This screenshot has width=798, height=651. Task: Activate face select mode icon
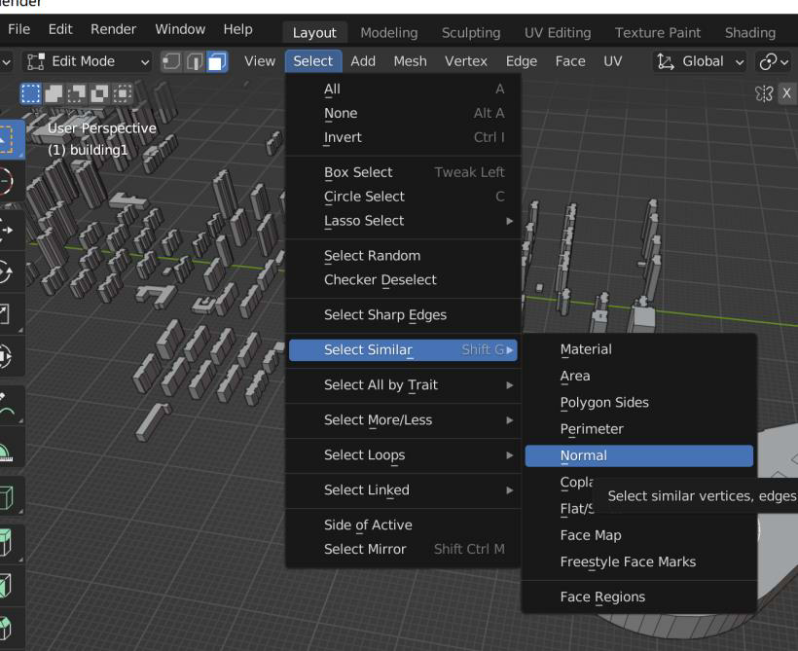pyautogui.click(x=217, y=62)
